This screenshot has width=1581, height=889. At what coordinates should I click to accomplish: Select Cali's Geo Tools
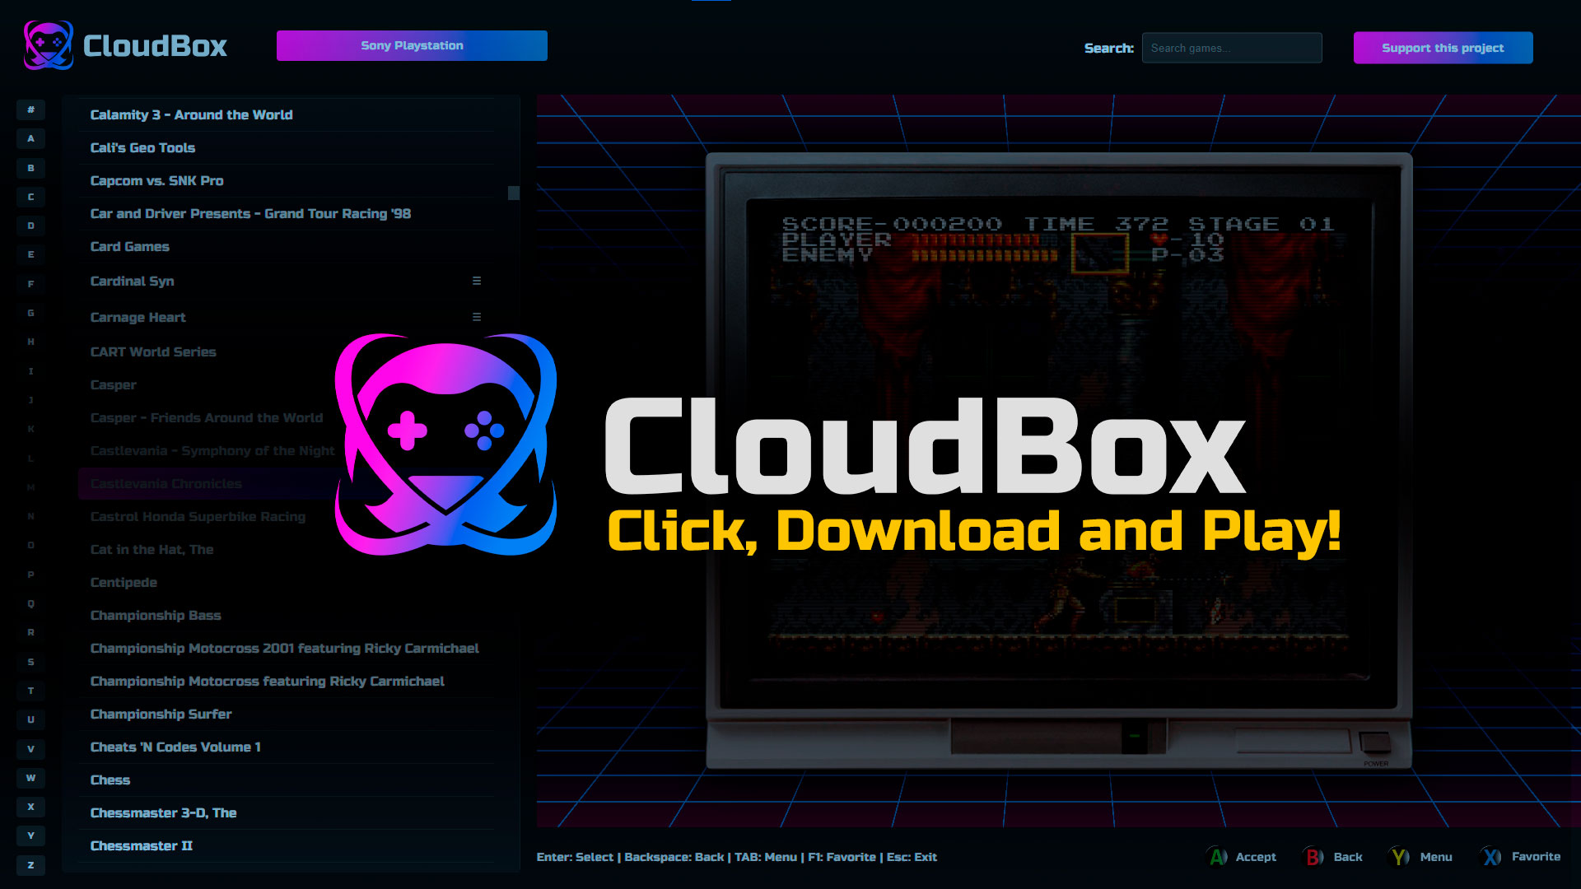click(287, 148)
